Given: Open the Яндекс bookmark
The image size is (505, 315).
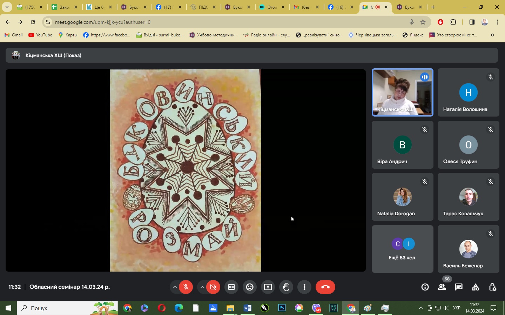Looking at the screenshot, I should coord(413,35).
